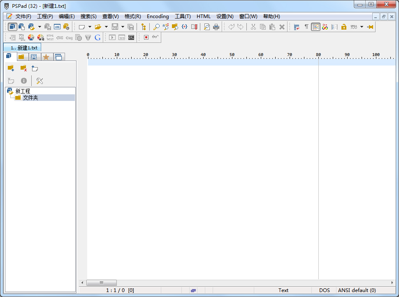399x297 pixels.
Task: Expand the open file dropdown arrow
Action: (106, 27)
